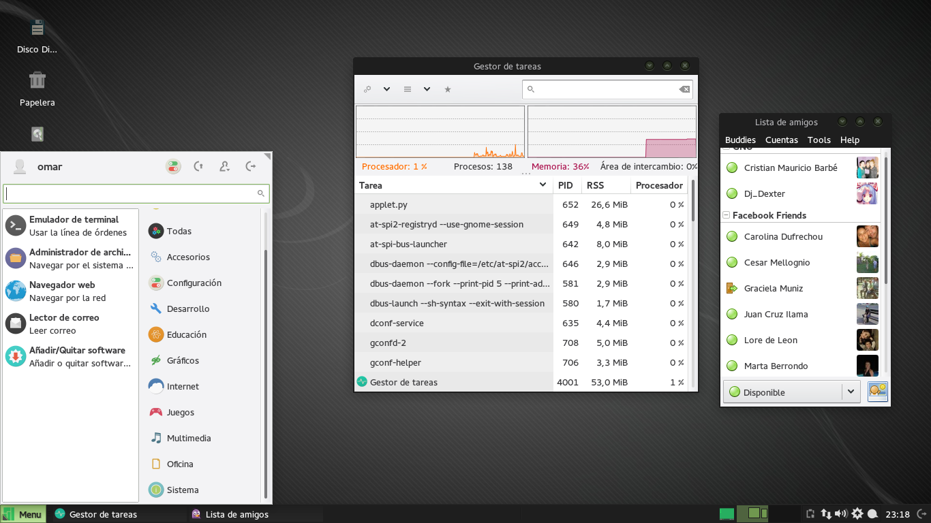Click Juan Cruz Ilama's avatar thumbnail
931x523 pixels.
click(868, 314)
